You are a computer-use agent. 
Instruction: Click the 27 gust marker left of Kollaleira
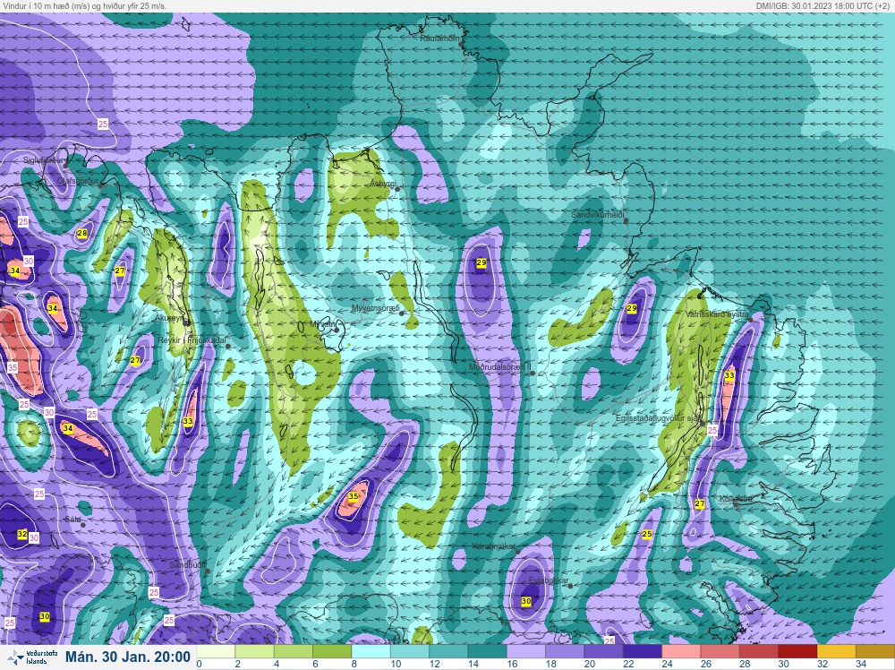tap(700, 503)
